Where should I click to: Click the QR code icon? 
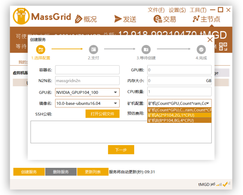(223, 46)
